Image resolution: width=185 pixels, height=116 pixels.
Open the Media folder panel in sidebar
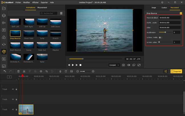click(x=4, y=8)
